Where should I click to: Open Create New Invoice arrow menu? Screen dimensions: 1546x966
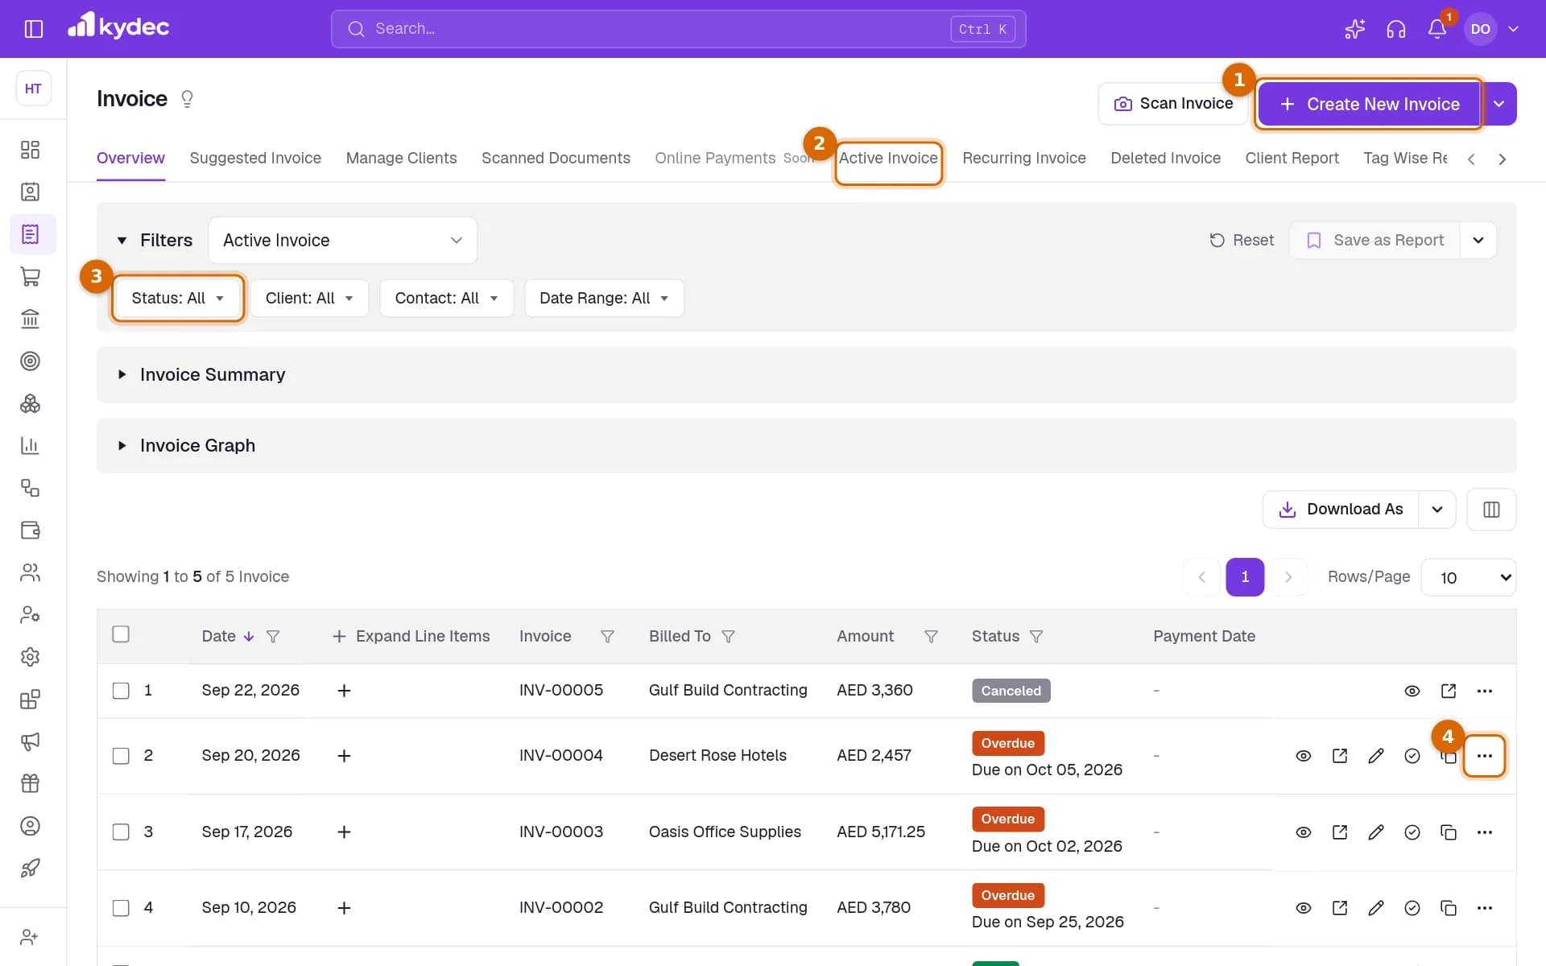tap(1498, 104)
